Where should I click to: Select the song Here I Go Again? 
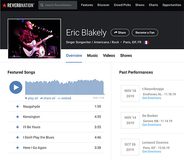point(35,148)
